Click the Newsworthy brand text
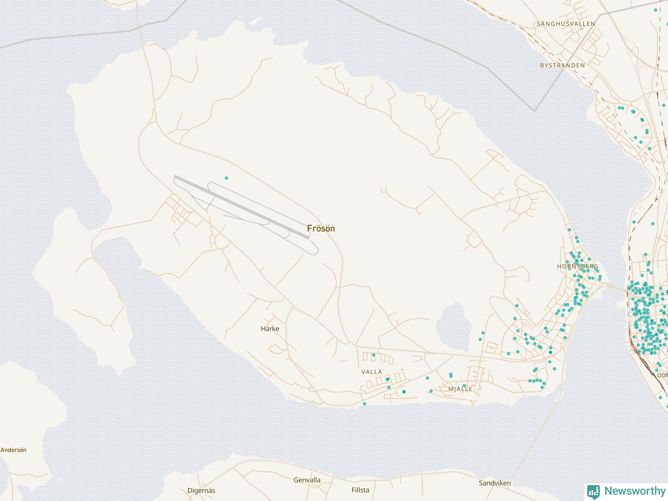The height and width of the screenshot is (501, 668). pyautogui.click(x=635, y=491)
